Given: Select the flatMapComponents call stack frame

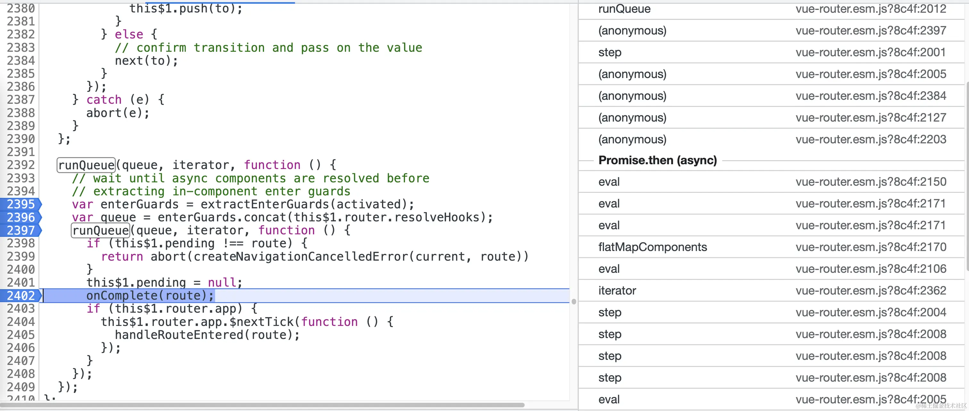Looking at the screenshot, I should (x=652, y=247).
